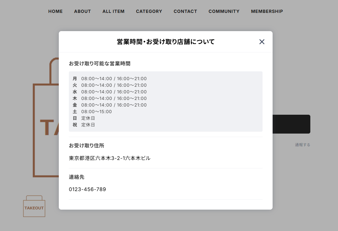This screenshot has width=338, height=231.
Task: Open the HOME menu item
Action: 55,11
